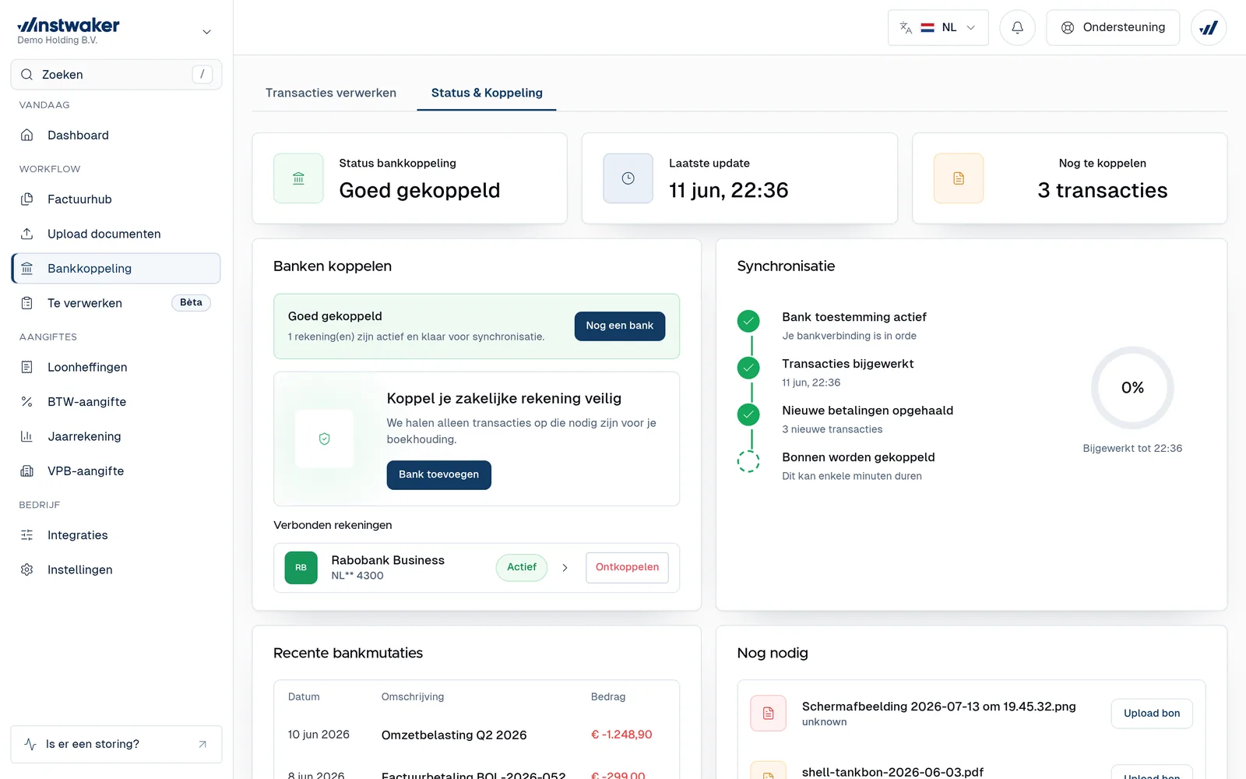This screenshot has width=1246, height=779.
Task: Open Dashboard from the sidebar
Action: pos(116,135)
